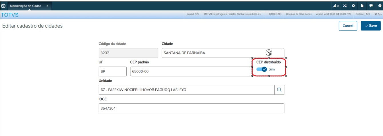
Task: Click the Cancel button
Action: pyautogui.click(x=348, y=26)
